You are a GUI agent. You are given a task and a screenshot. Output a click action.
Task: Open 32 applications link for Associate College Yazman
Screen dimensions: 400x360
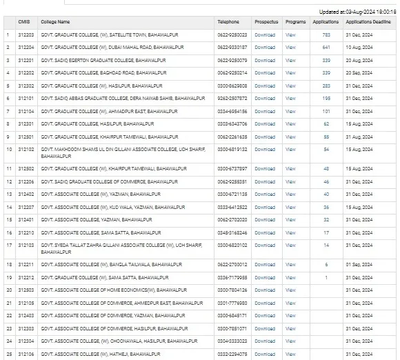point(326,220)
